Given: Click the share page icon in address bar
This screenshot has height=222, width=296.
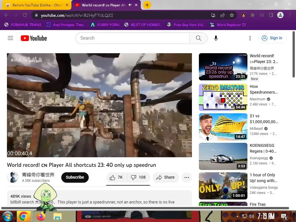Looking at the screenshot, I should coord(223,15).
